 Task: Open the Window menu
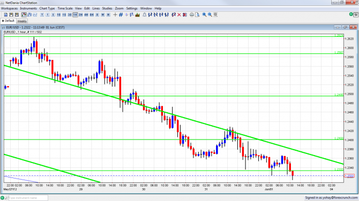(x=146, y=9)
